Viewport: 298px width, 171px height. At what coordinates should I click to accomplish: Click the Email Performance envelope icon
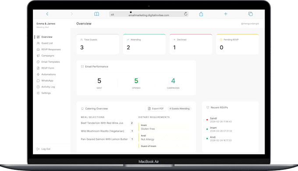[x=82, y=66]
